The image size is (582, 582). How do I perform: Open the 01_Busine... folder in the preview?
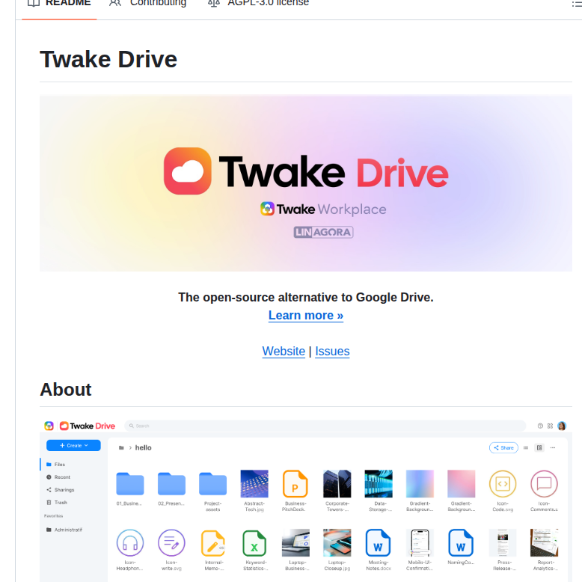tap(130, 484)
